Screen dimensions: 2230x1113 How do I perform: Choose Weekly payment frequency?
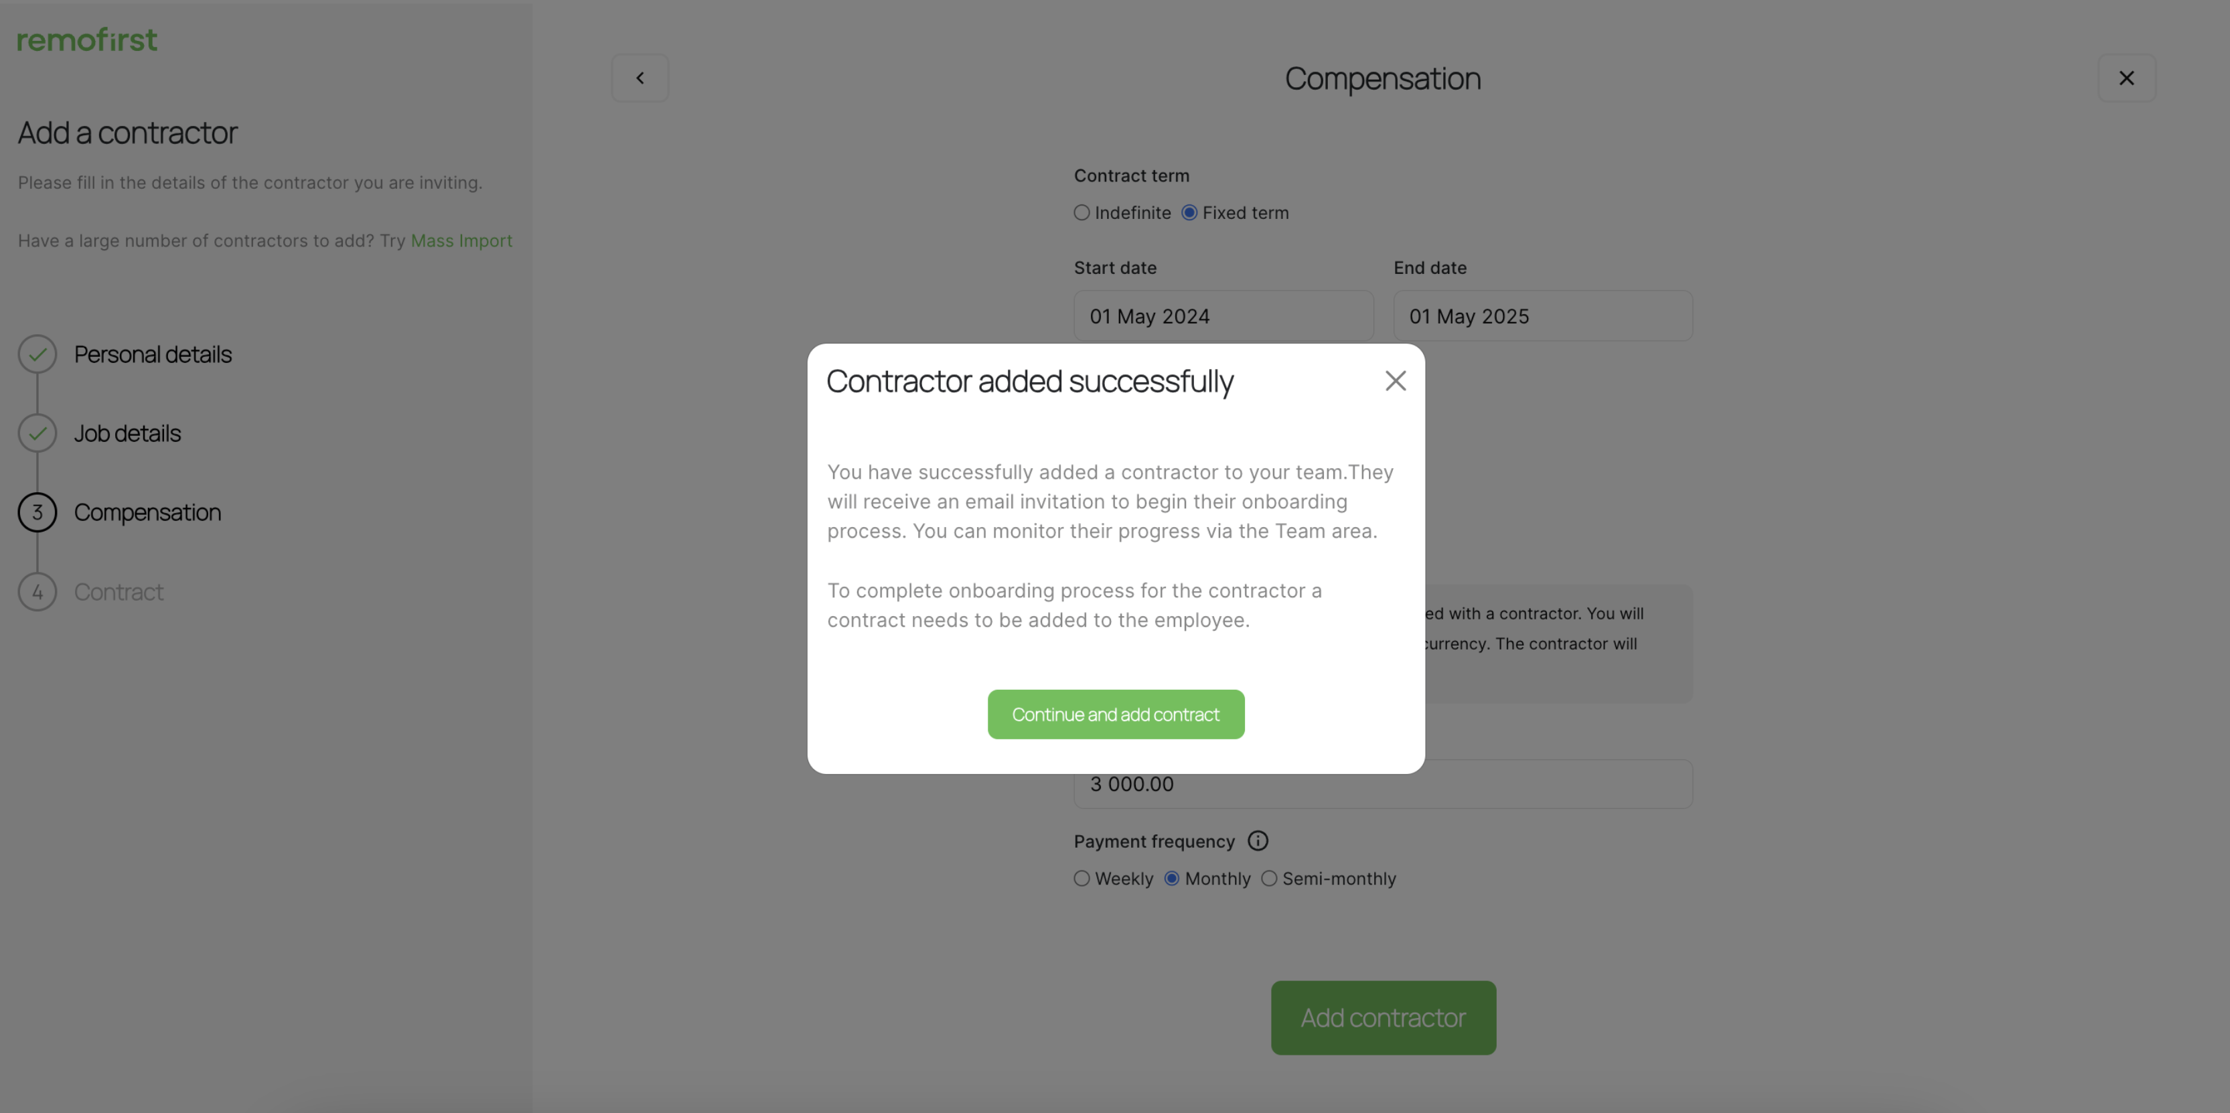tap(1082, 879)
